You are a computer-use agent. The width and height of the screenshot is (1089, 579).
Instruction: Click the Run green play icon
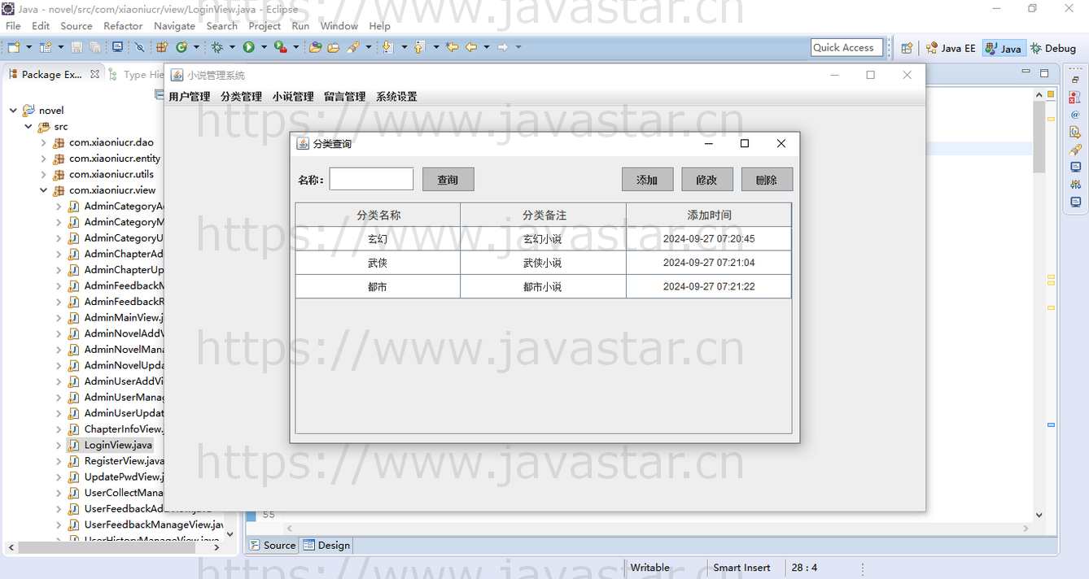[x=249, y=47]
